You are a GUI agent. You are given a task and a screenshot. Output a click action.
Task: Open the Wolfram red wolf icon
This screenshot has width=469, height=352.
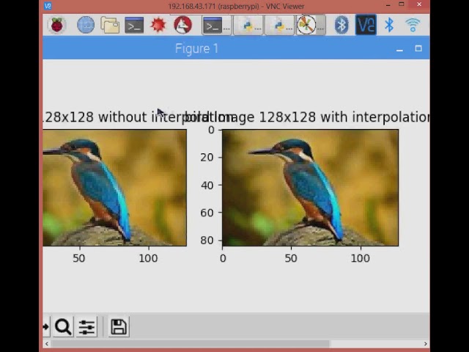182,25
